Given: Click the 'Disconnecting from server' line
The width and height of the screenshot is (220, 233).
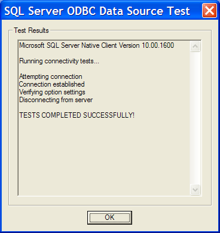Looking at the screenshot, I should (x=56, y=100).
